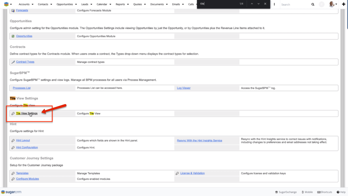Screen dimensions: 348x196
Task: Expand the Reports module dropdown arrow
Action: coord(128,4)
